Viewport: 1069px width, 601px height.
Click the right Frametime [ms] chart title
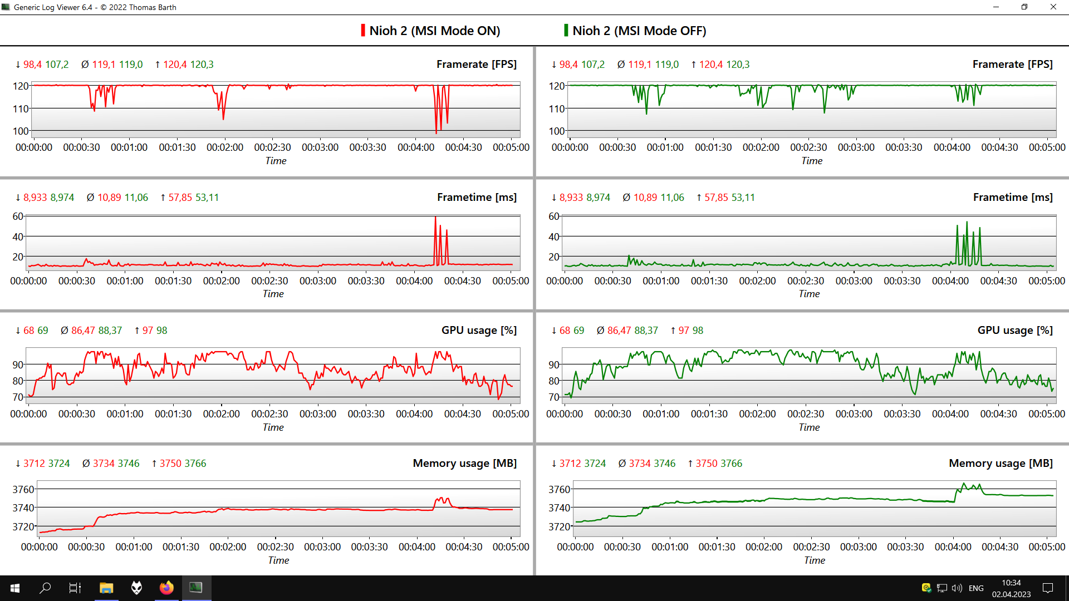1012,198
